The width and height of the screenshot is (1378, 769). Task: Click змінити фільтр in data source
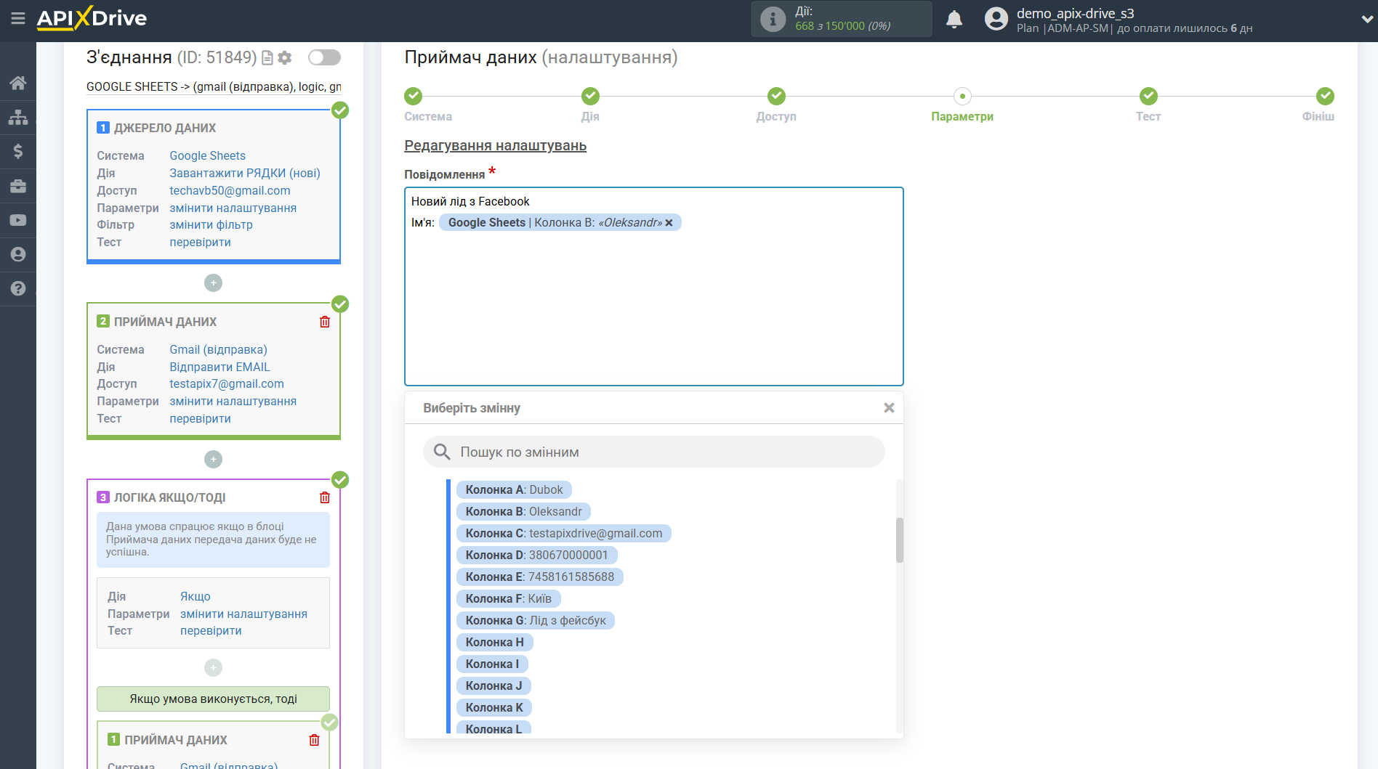click(x=211, y=224)
